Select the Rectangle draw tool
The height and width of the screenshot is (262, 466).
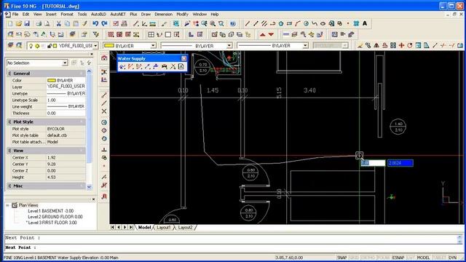[x=289, y=24]
